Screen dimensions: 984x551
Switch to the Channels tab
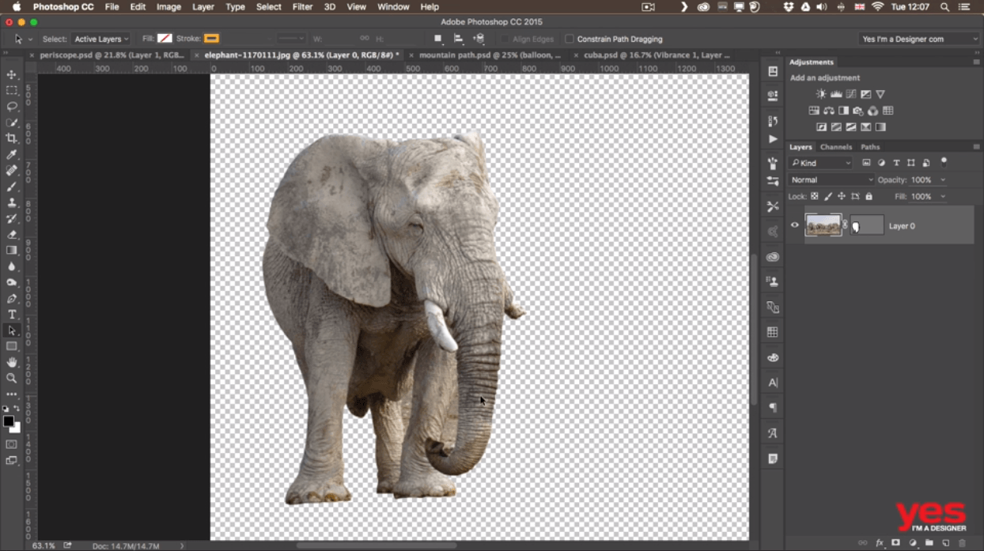[835, 147]
